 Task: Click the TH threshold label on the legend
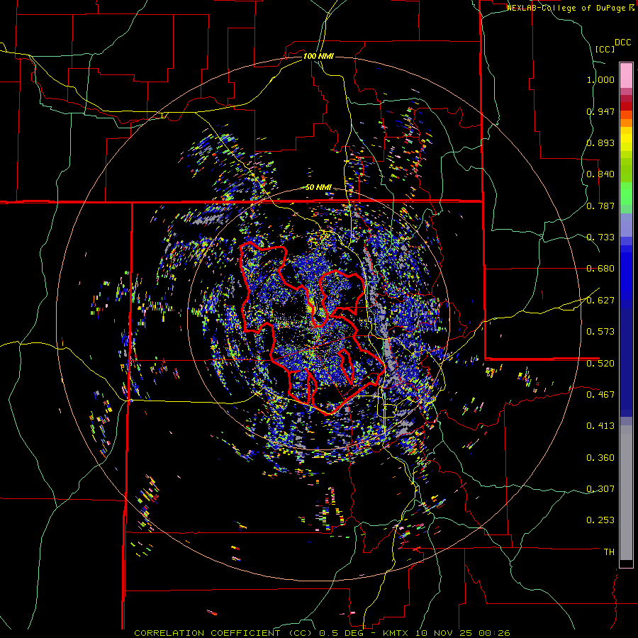point(609,552)
